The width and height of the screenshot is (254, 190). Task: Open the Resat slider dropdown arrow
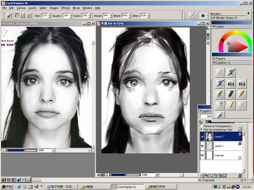coord(111,16)
